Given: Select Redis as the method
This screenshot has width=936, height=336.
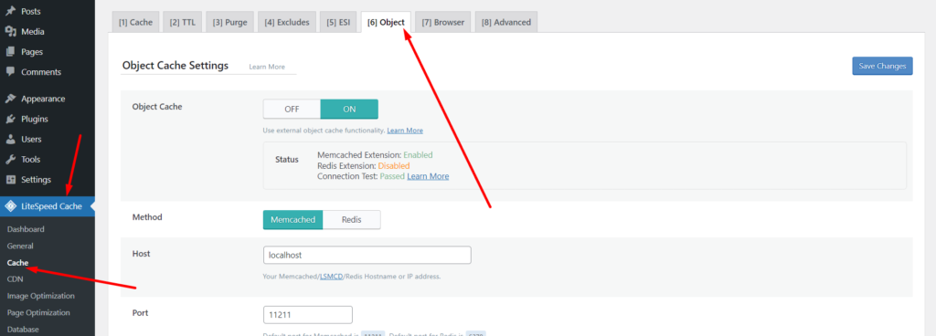Looking at the screenshot, I should point(352,219).
